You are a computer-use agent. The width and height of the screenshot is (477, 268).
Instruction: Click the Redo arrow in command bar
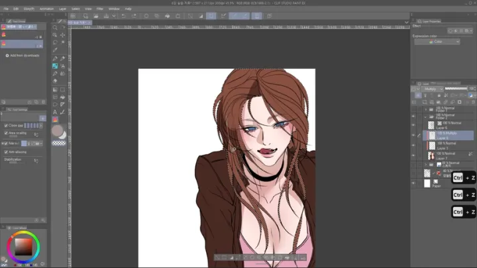tap(134, 16)
